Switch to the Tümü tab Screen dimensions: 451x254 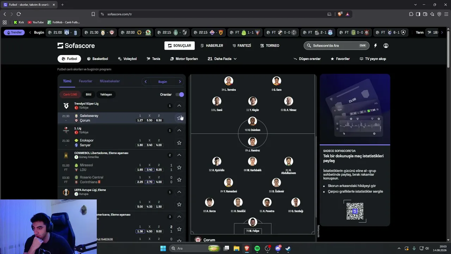[67, 81]
